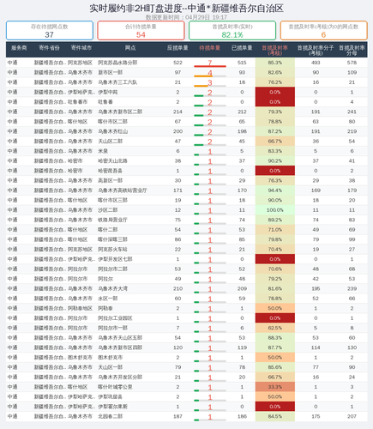Viewport: 373px width, 429px height.
Task: Click the red 0.0% cell for 伊犁中苑
Action: click(x=274, y=92)
